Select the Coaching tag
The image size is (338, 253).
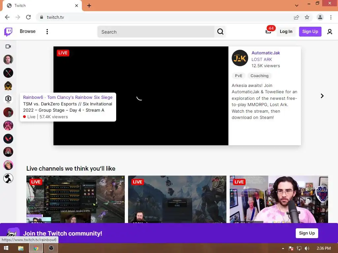tap(259, 76)
